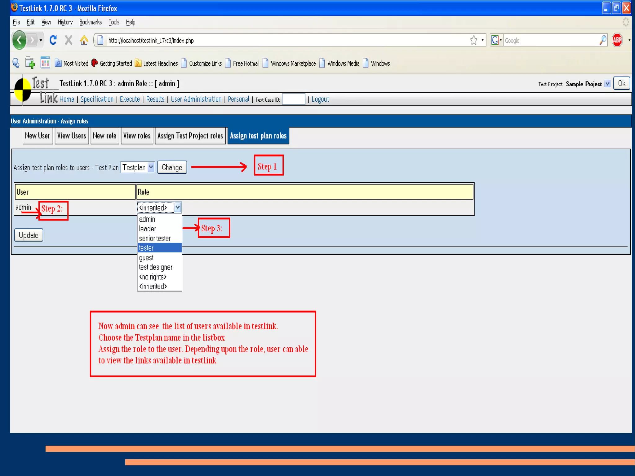Open the Google search engine selector
The width and height of the screenshot is (635, 476).
point(496,40)
